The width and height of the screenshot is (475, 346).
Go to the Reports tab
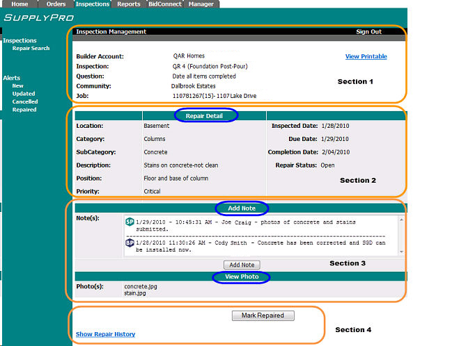tap(129, 4)
